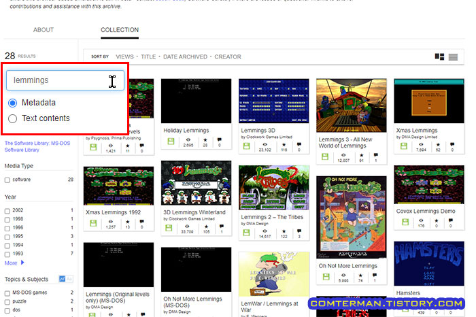Click green software icon on Xmas Lemmings
Image resolution: width=476 pixels, height=317 pixels.
(404, 146)
